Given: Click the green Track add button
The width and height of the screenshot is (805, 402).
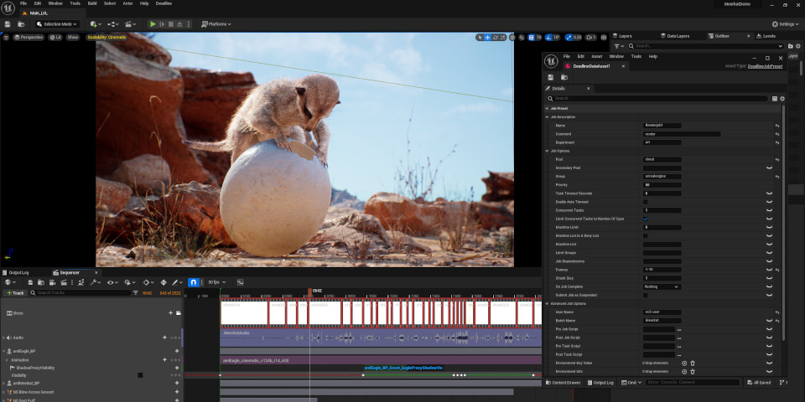Looking at the screenshot, I should 15,293.
